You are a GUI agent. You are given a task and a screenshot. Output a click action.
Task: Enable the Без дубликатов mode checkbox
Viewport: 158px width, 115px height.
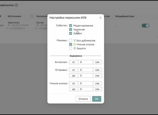[71, 40]
